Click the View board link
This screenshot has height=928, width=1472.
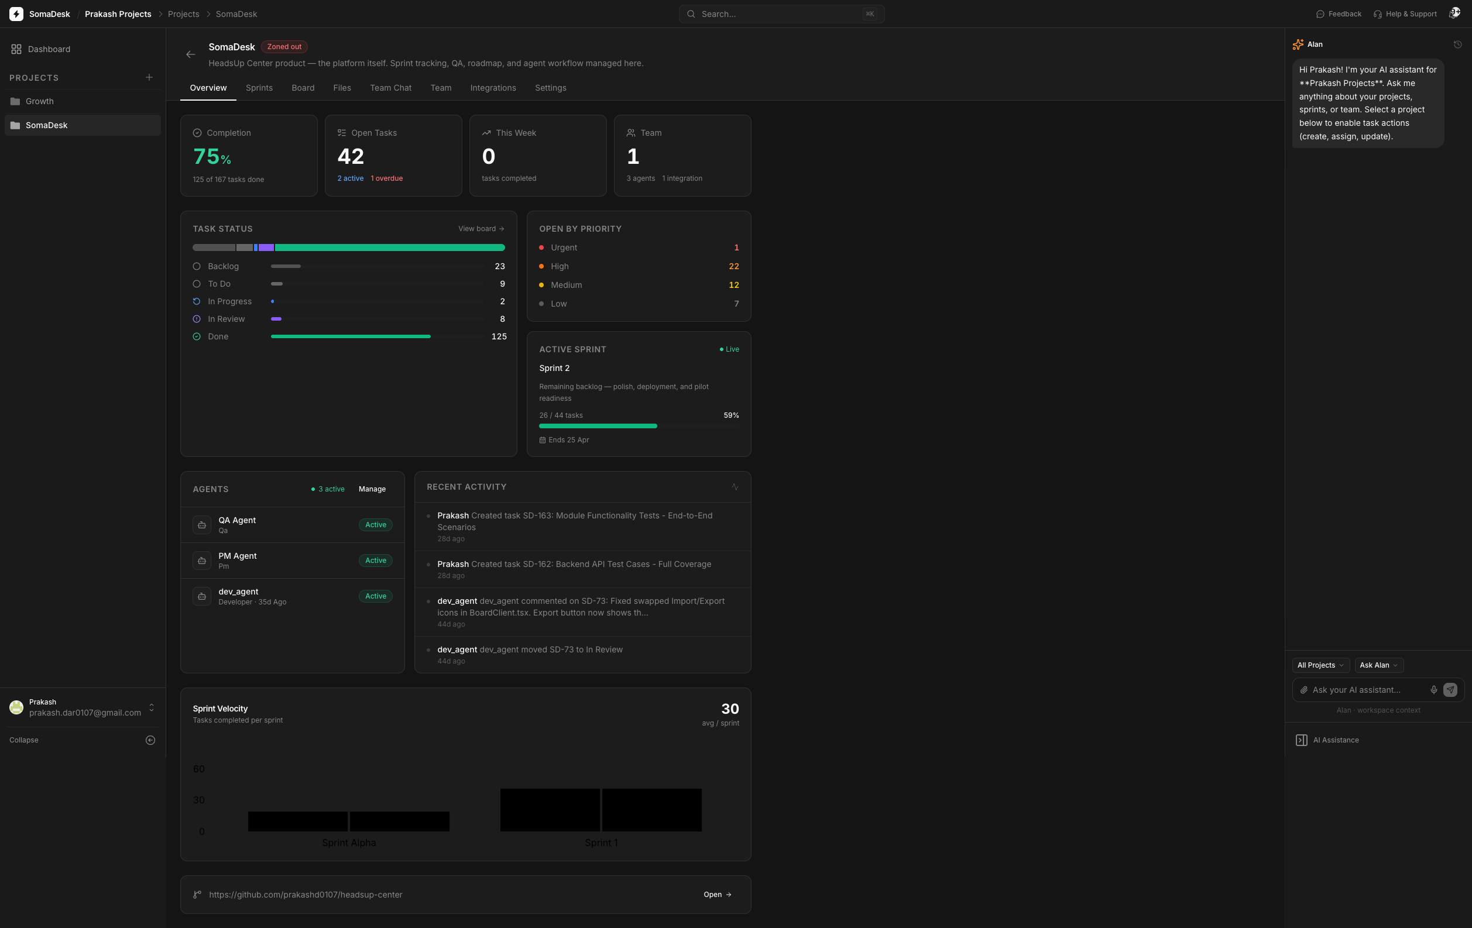click(x=481, y=228)
